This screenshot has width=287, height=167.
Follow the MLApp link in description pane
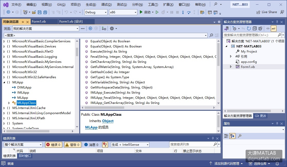coord(91,127)
